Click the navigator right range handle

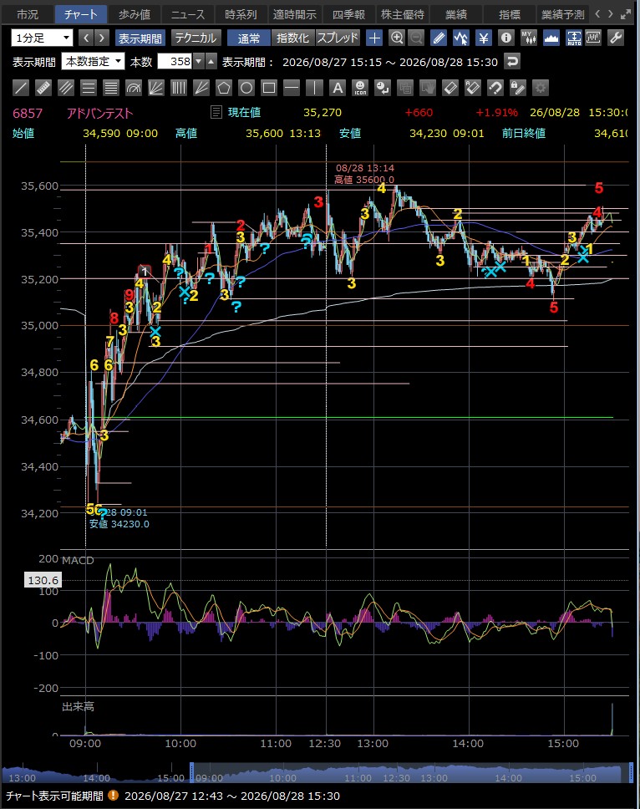(630, 772)
